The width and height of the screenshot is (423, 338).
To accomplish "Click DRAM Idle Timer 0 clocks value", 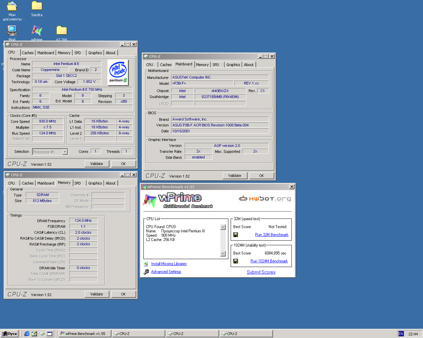I will 83,268.
